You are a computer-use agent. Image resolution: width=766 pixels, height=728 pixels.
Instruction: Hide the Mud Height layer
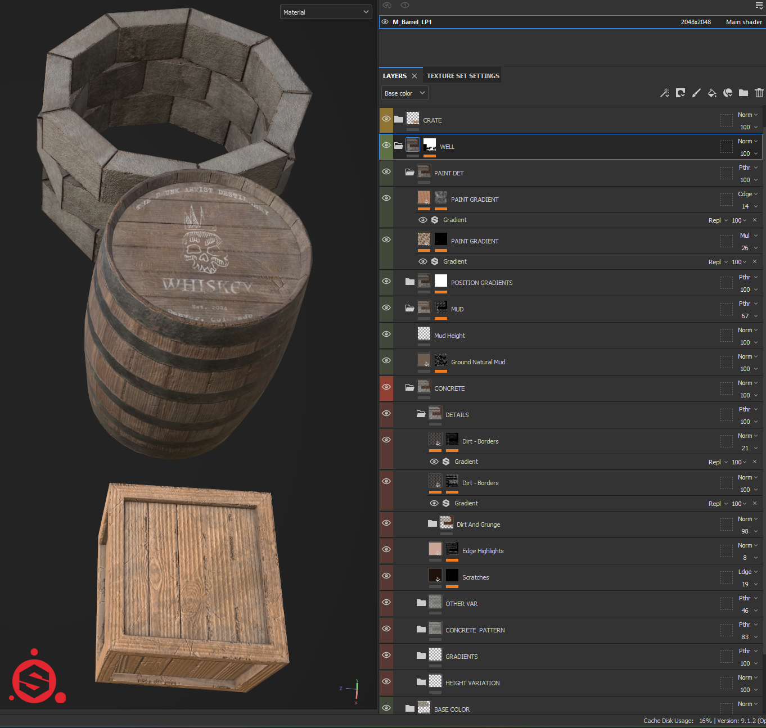tap(386, 334)
